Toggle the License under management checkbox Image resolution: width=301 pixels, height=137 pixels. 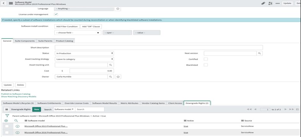[x=56, y=14]
